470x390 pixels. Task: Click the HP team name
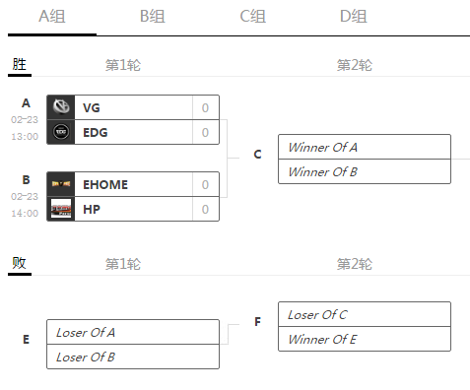tap(92, 210)
